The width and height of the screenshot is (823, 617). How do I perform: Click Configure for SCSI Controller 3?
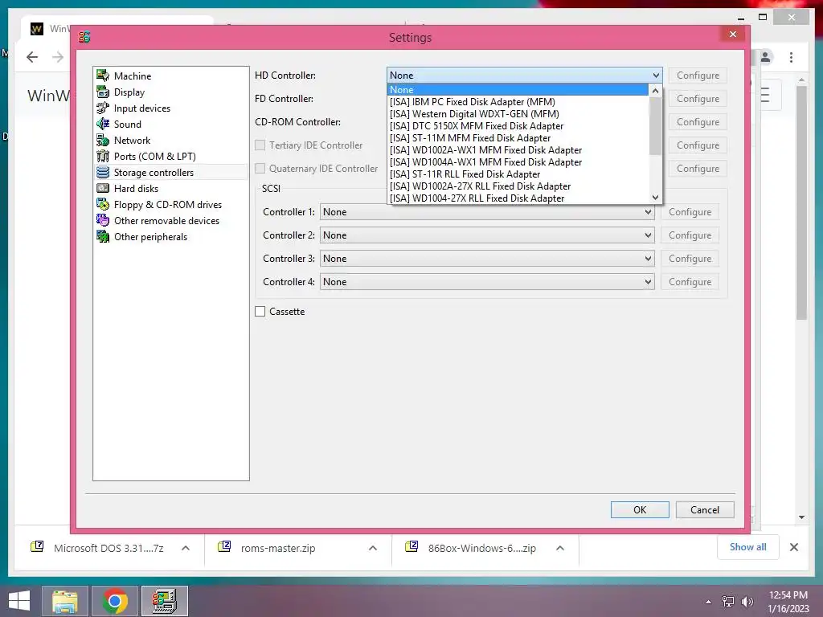point(690,259)
